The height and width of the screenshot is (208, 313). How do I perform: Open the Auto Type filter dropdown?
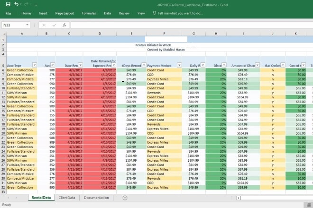tap(34, 65)
